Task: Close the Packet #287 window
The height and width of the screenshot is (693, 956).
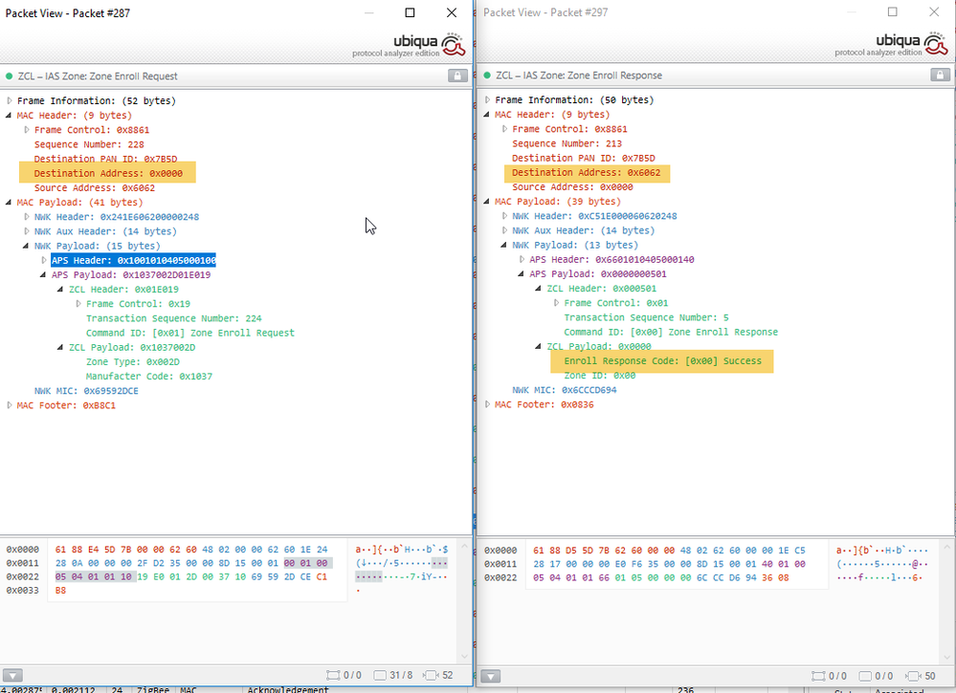Action: point(451,12)
